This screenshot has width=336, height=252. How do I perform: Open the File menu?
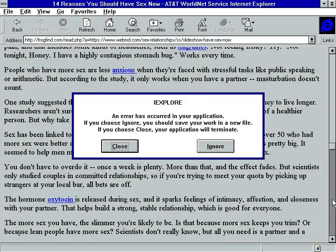click(x=8, y=12)
